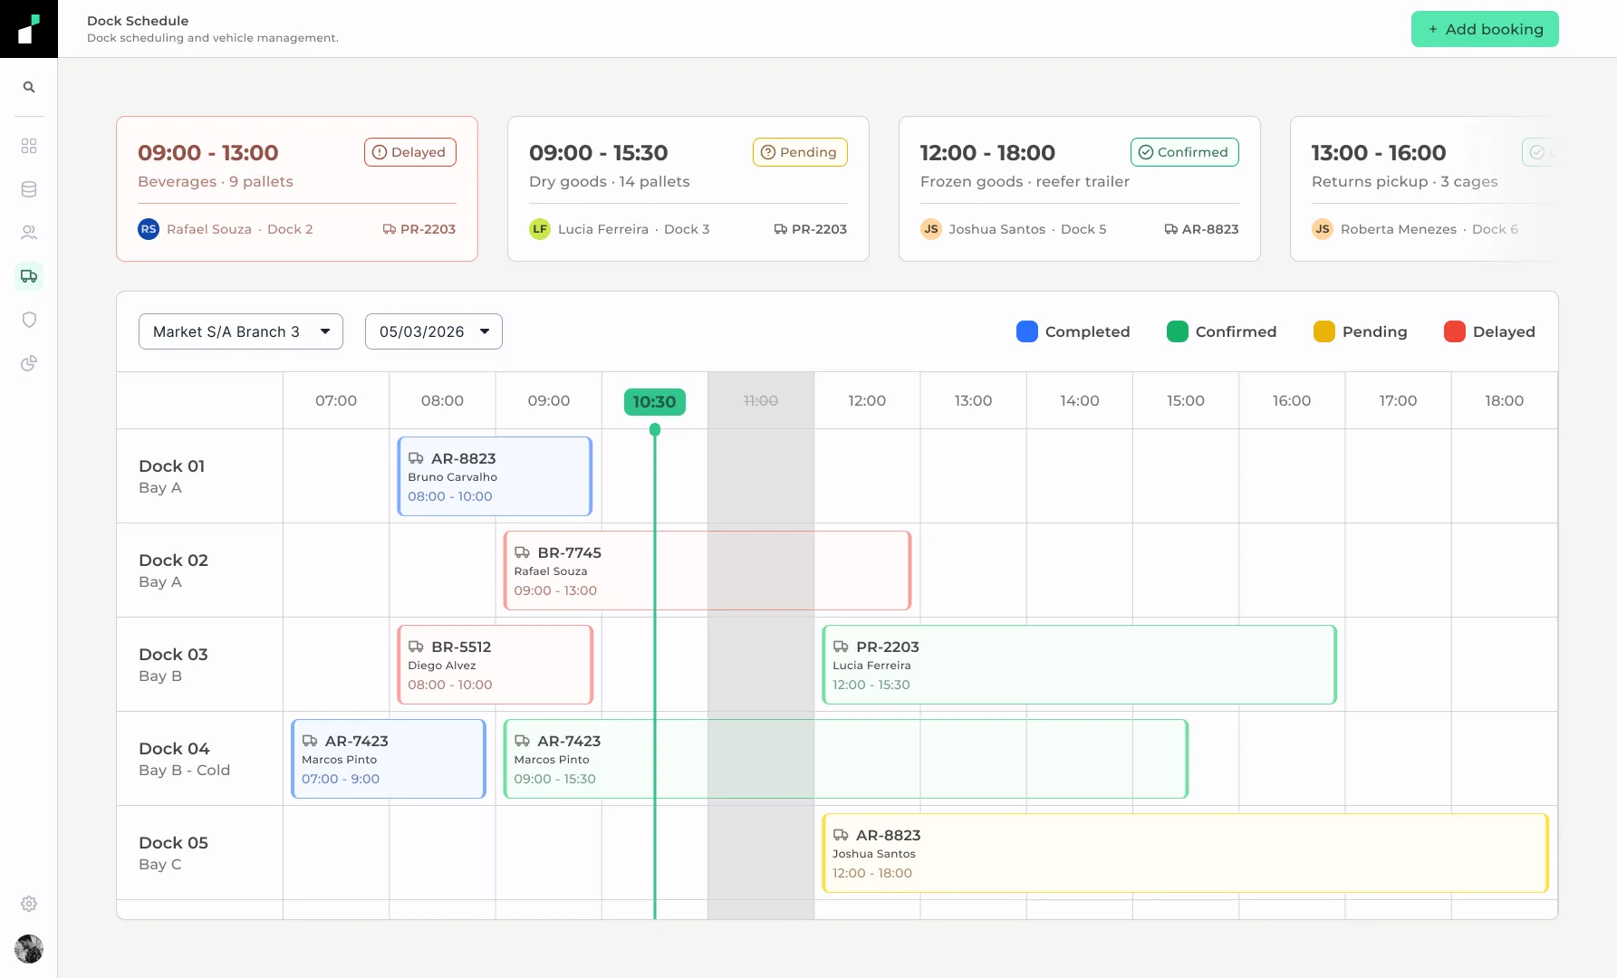
Task: Open BR-7745 Rafael Souza booking on Dock 02
Action: (x=707, y=570)
